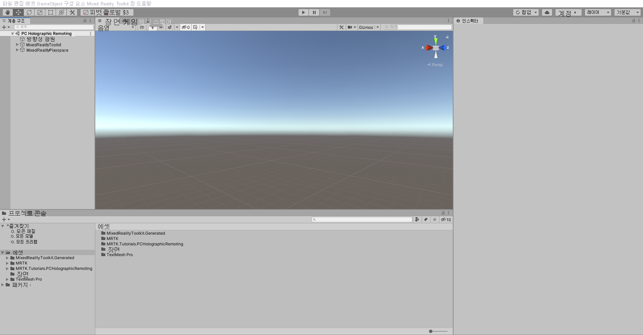Toggle scene grid visibility
Image resolution: width=643 pixels, height=335 pixels.
[x=195, y=28]
